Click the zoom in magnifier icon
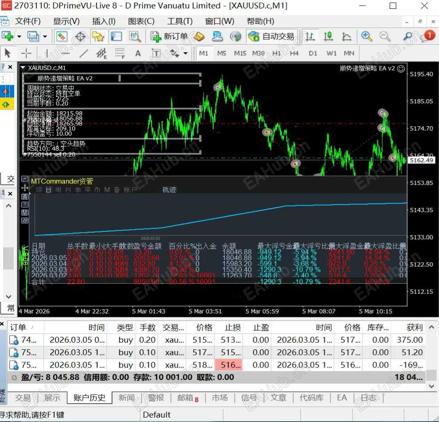This screenshot has height=422, width=439. click(366, 36)
